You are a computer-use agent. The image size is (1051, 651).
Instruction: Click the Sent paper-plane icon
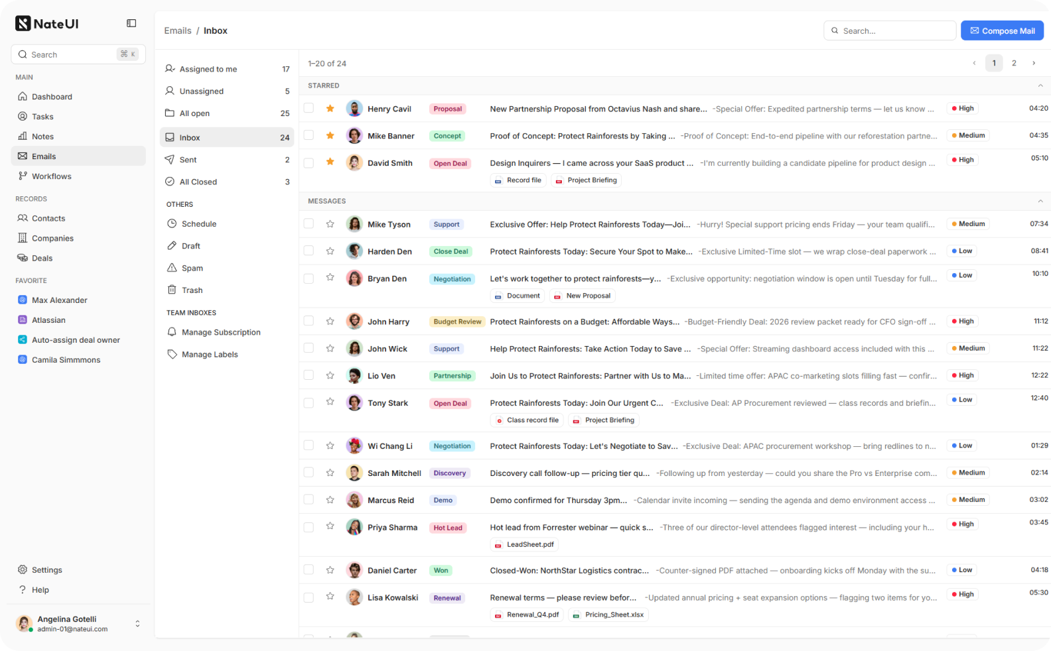[x=170, y=159]
